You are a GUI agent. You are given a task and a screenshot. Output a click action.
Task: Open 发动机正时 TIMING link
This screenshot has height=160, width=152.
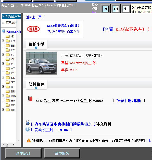click(x=51, y=130)
